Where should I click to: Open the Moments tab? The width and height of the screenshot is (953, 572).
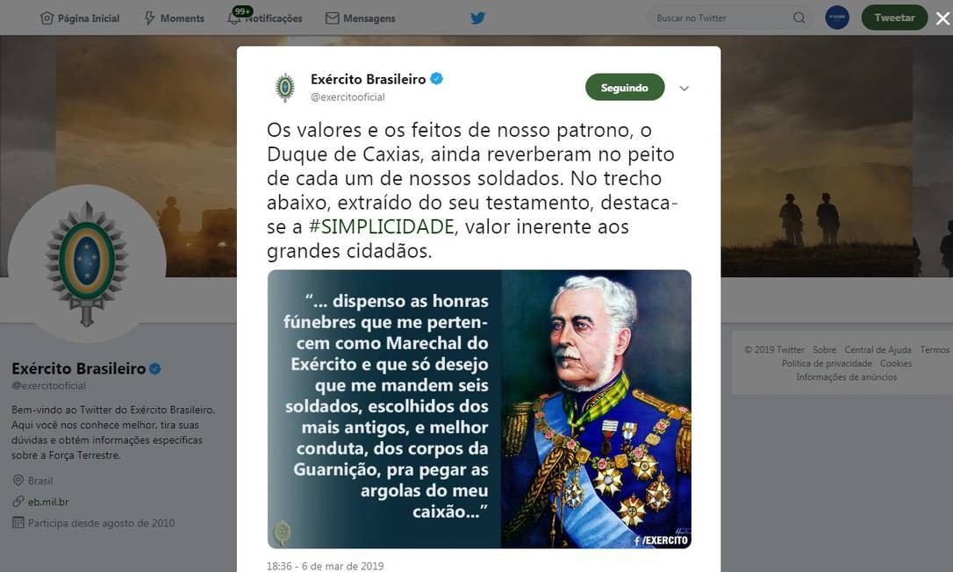click(x=174, y=18)
